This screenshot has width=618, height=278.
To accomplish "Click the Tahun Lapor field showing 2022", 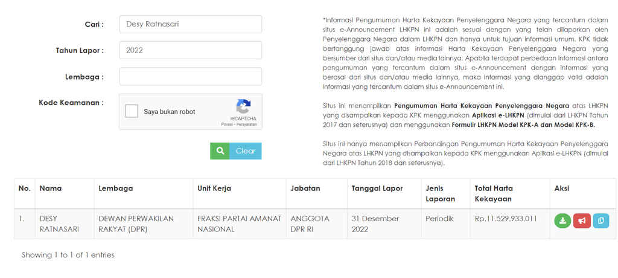I will pos(190,50).
